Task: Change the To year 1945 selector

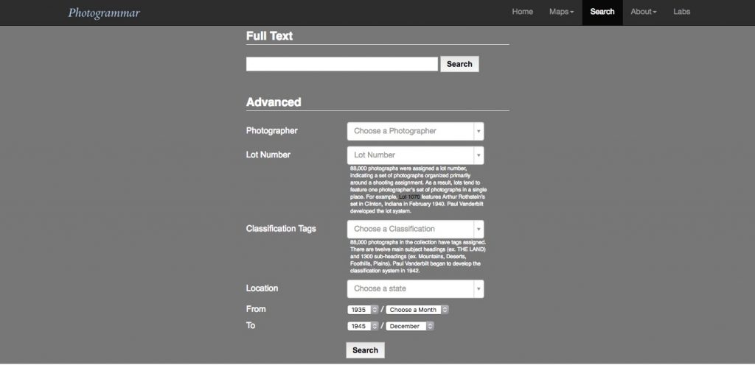Action: coord(363,326)
